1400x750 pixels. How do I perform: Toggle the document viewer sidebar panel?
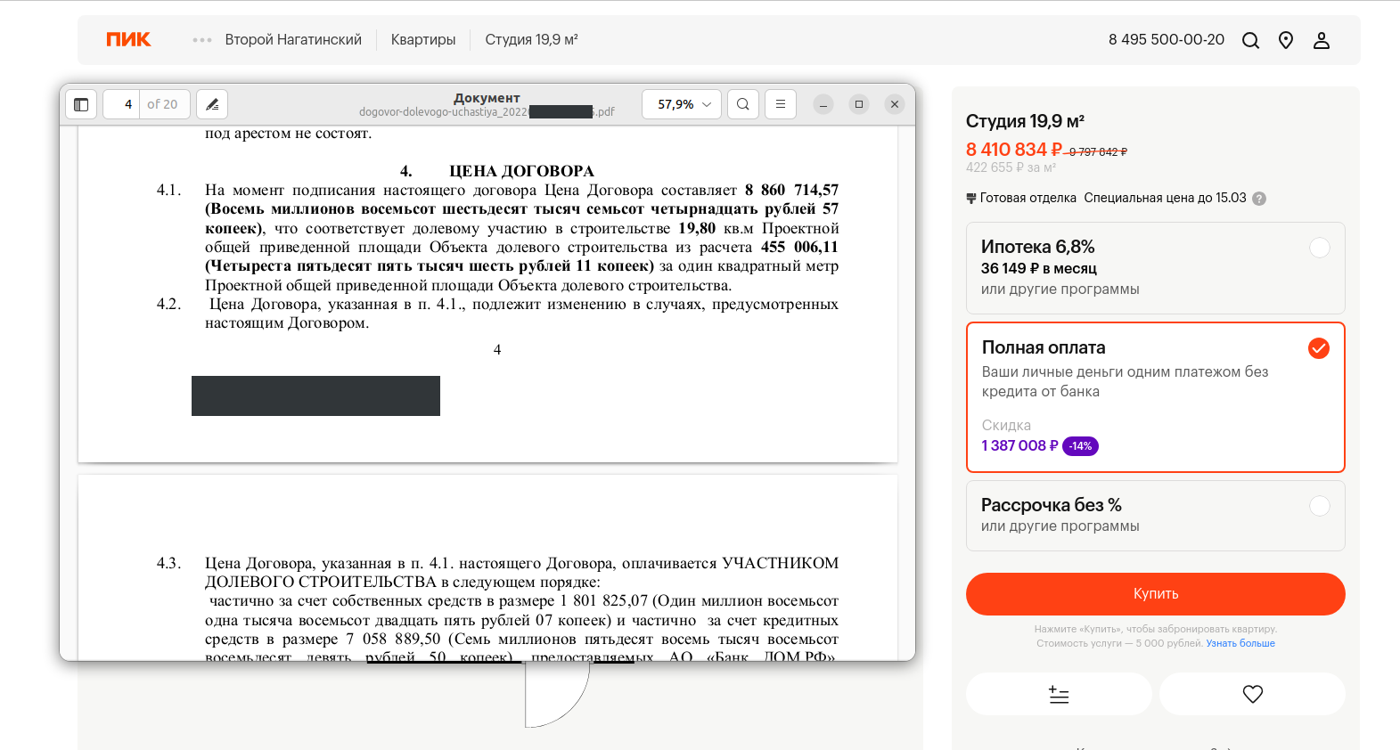[x=81, y=104]
